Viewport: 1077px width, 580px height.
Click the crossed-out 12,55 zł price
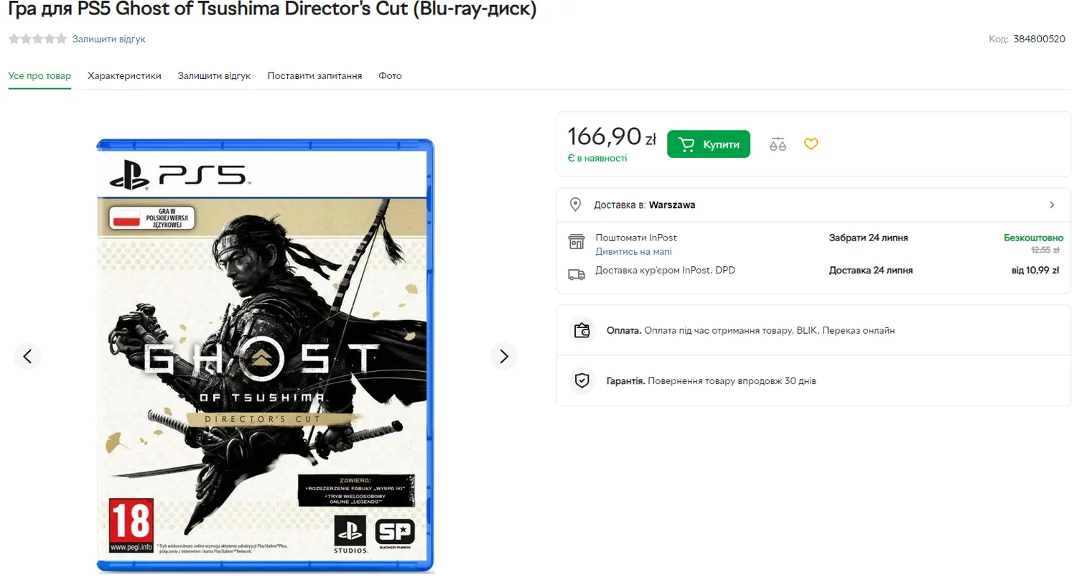click(1045, 250)
